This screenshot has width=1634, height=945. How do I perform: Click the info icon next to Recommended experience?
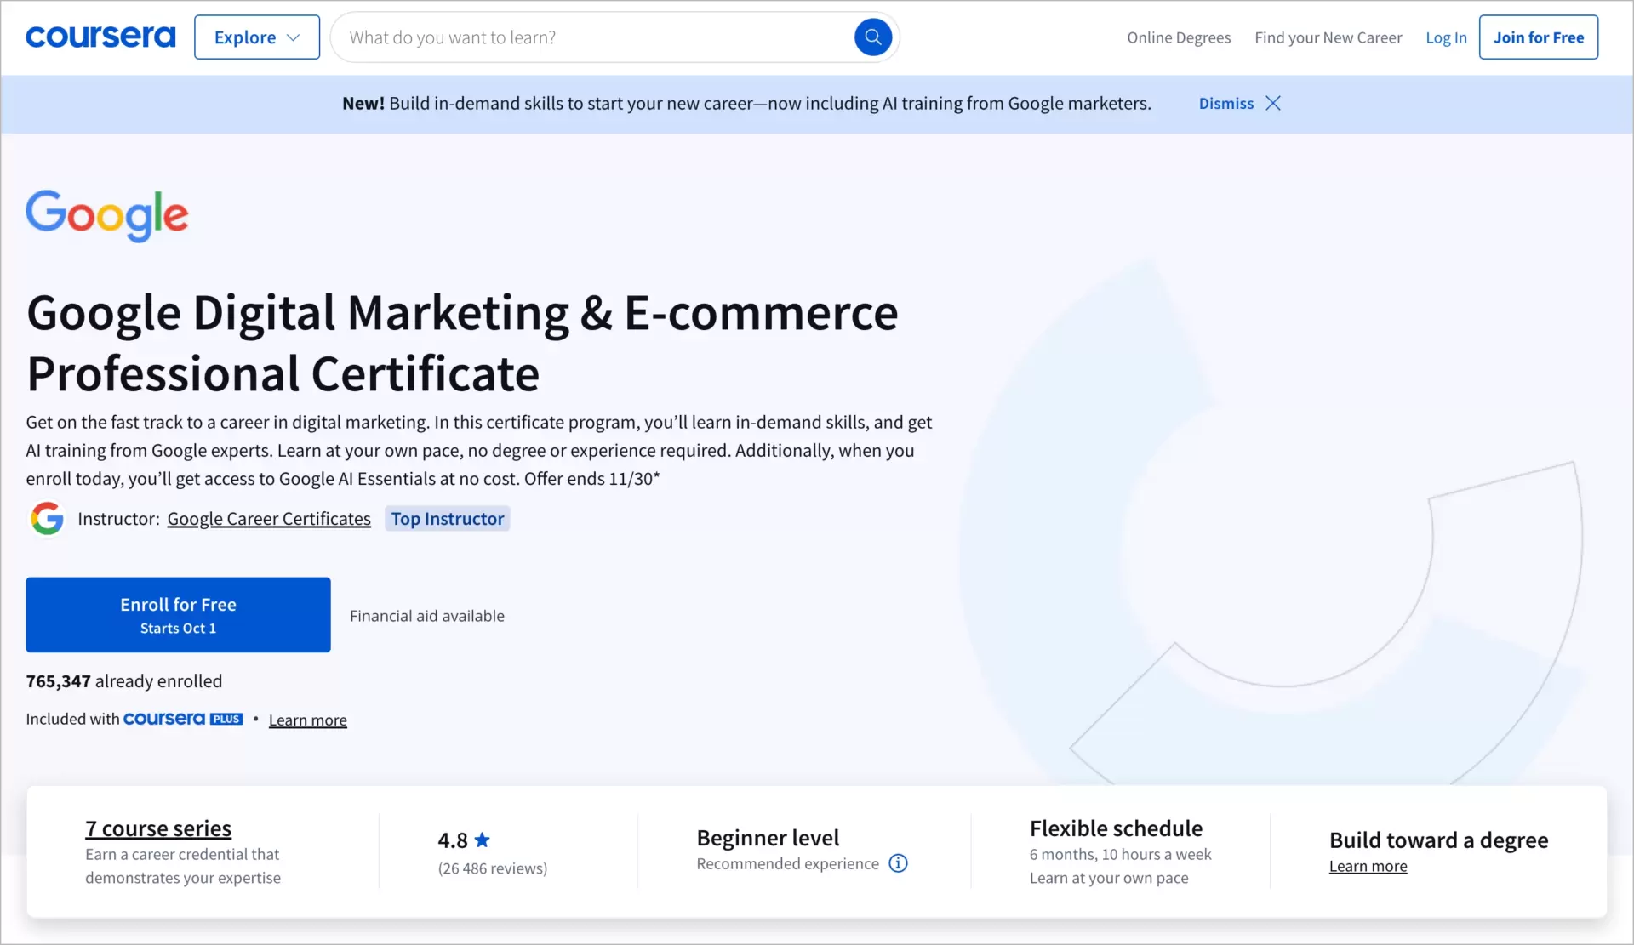tap(899, 862)
